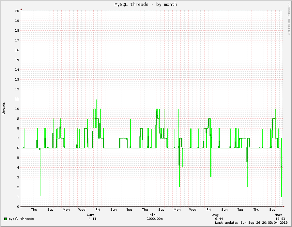This screenshot has height=227, width=292.
Task: Click the "mysql threads" legend label
Action: coord(22,219)
